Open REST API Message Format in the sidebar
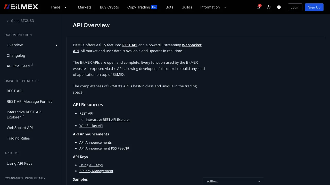 (29, 101)
